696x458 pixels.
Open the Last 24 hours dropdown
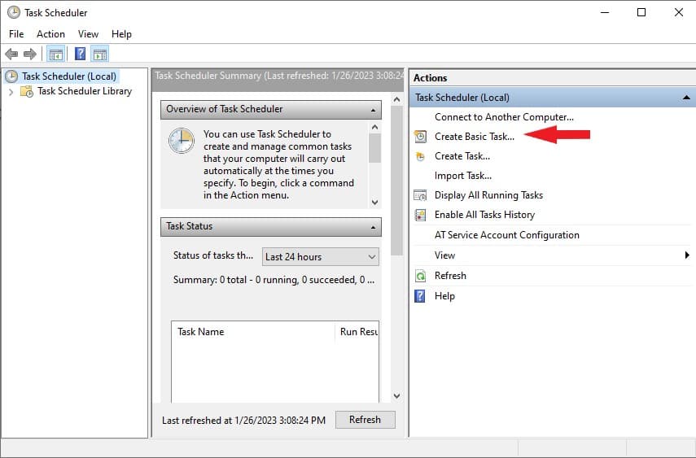point(321,257)
